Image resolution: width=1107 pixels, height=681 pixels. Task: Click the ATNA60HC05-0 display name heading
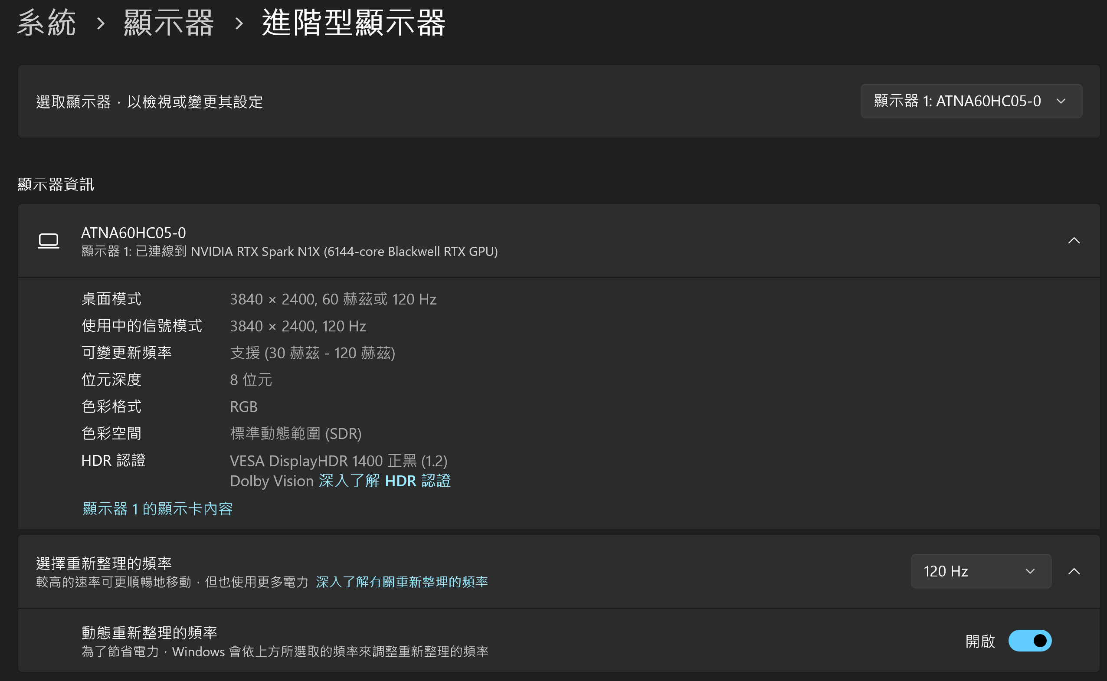(x=133, y=232)
